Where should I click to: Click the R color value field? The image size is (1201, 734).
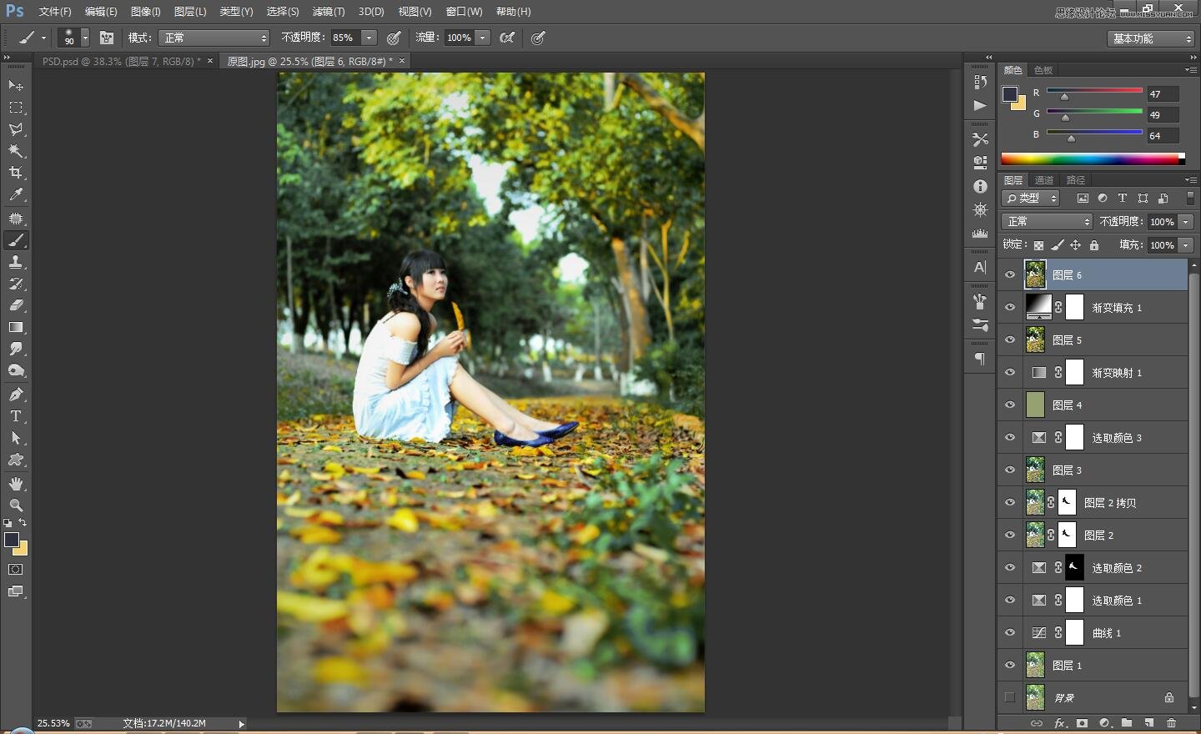tap(1162, 94)
